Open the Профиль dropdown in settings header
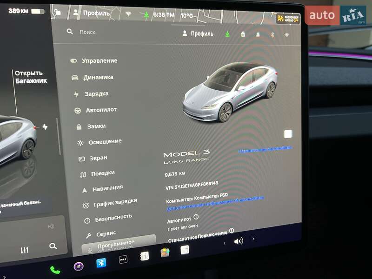Screen dimensions: 372x279 (198, 33)
